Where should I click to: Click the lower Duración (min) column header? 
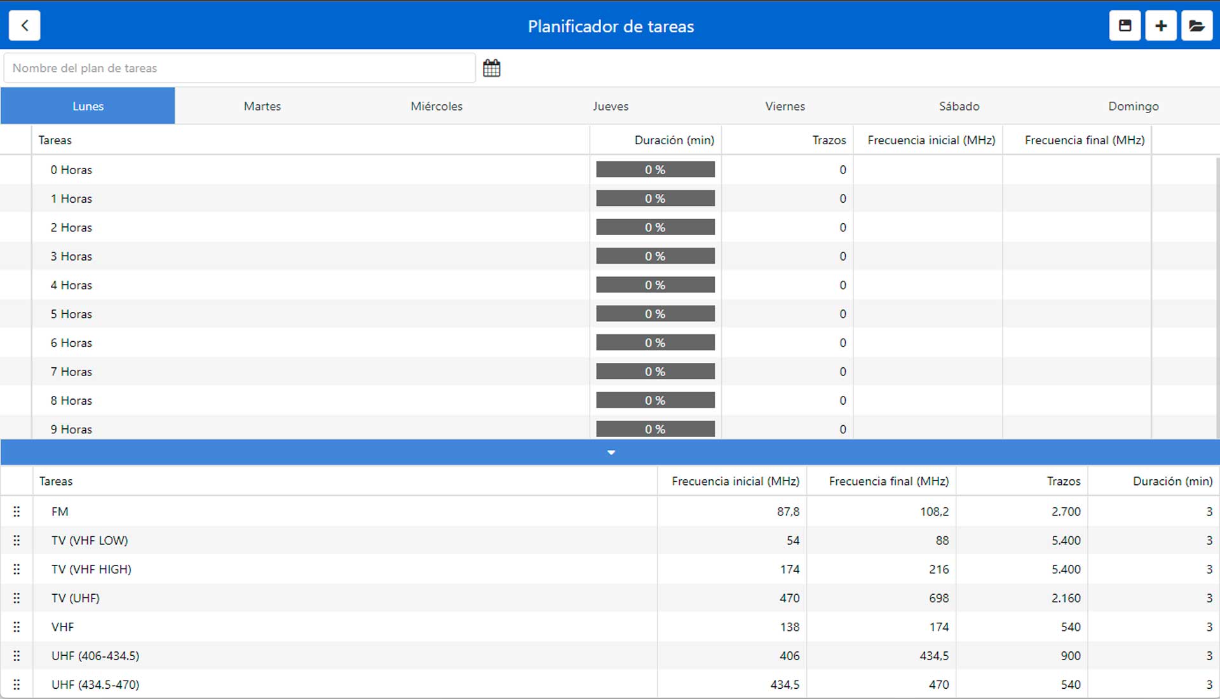click(x=1153, y=481)
